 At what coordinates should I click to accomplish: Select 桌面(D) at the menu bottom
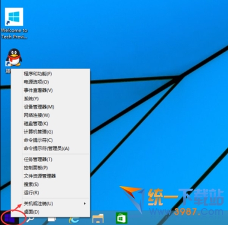50,212
